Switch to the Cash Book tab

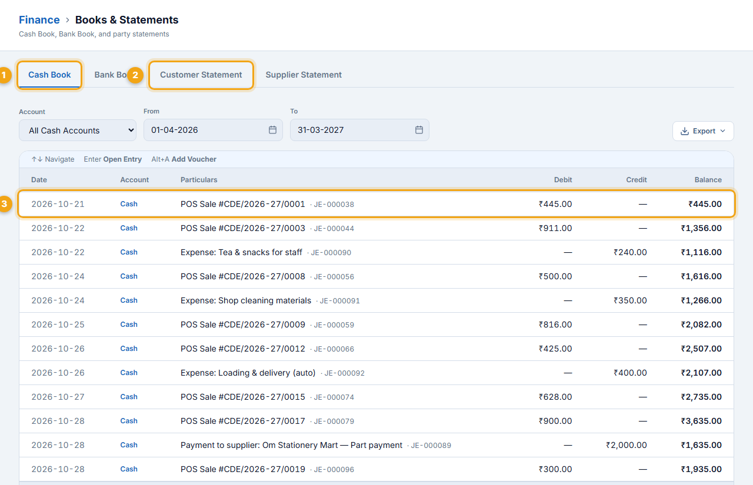49,75
